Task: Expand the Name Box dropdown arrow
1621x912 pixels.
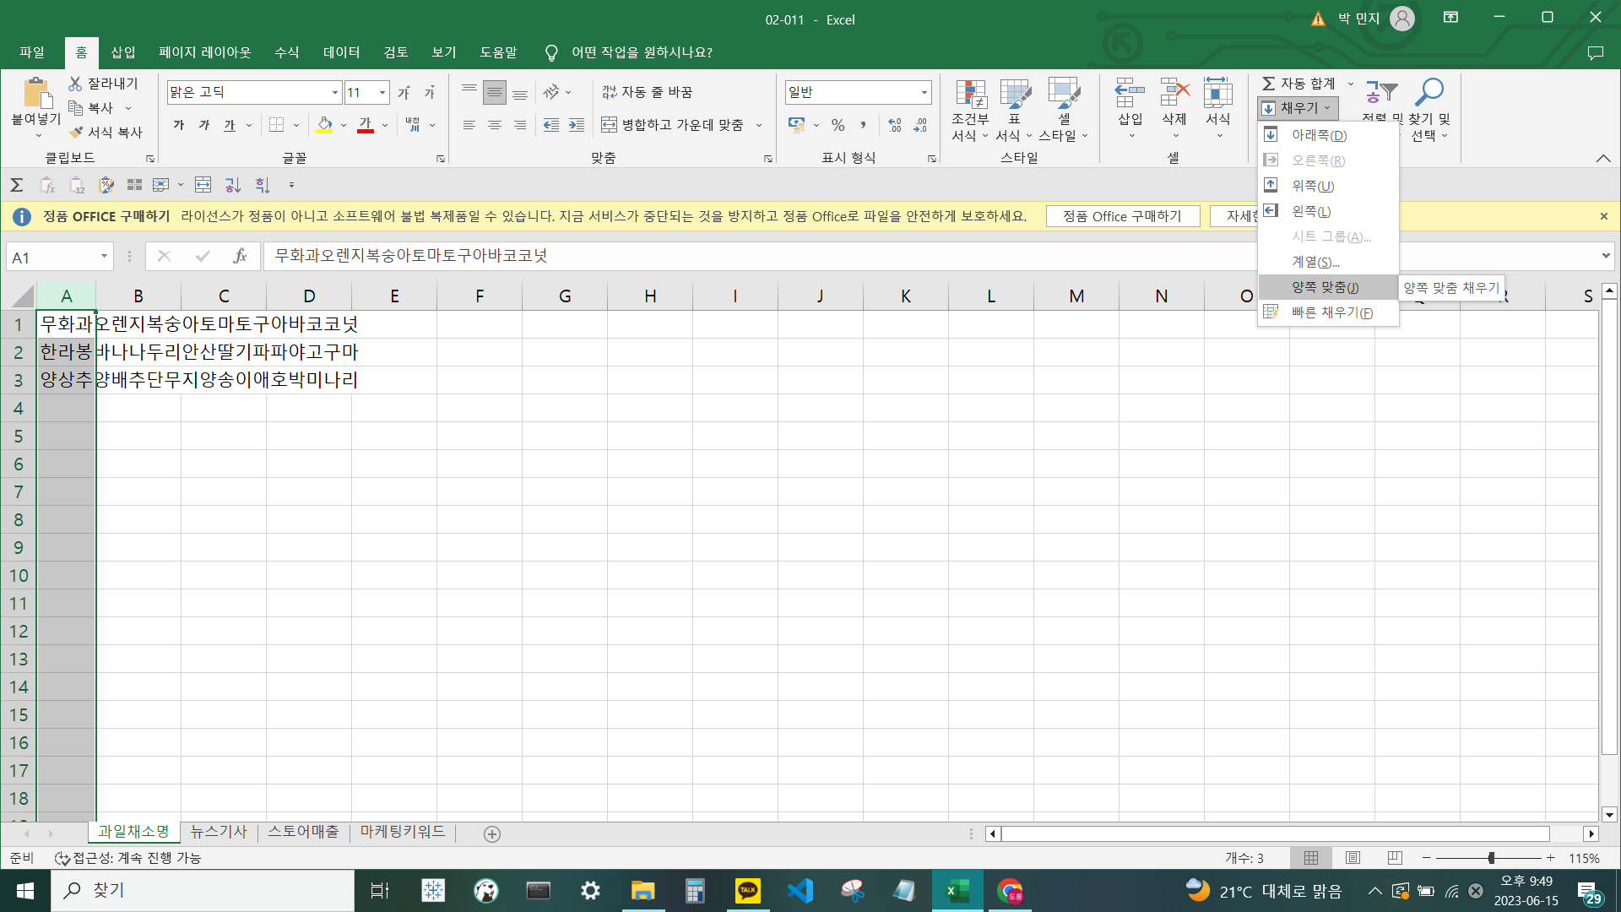Action: coord(104,256)
